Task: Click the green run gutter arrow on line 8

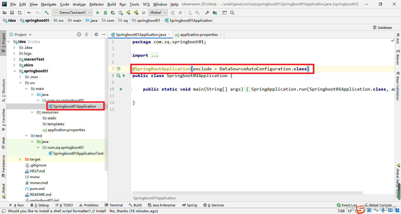Action: (124, 76)
